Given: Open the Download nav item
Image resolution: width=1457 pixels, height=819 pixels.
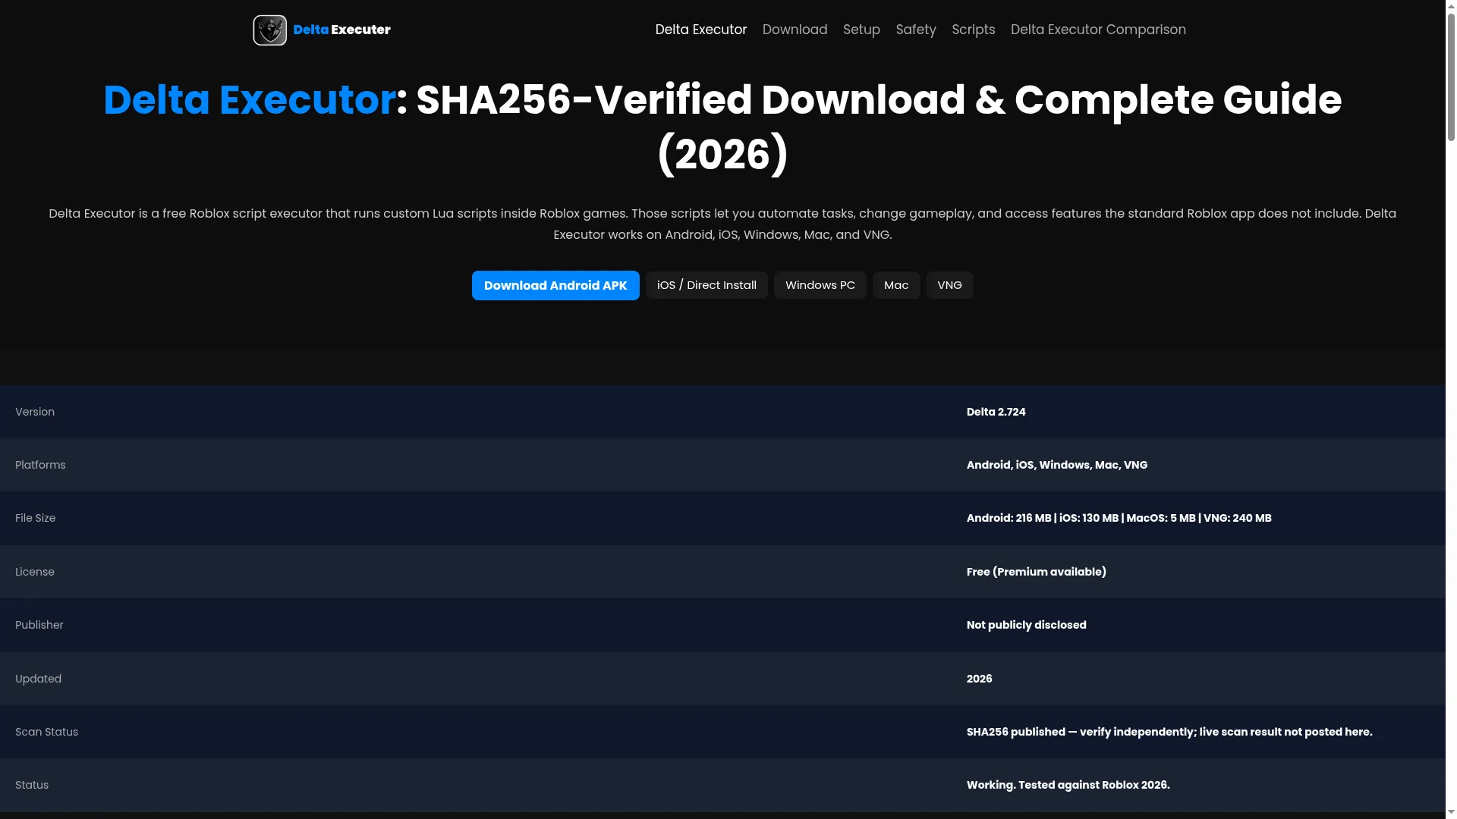Looking at the screenshot, I should tap(795, 30).
